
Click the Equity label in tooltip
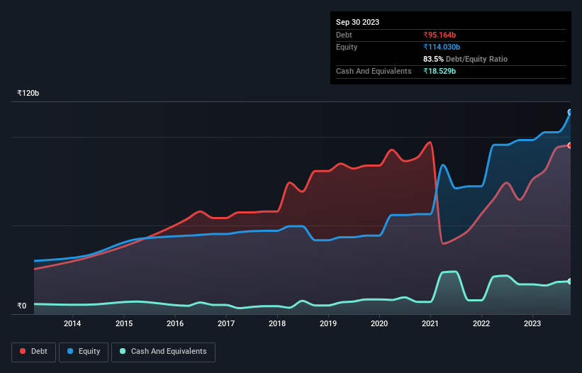tap(347, 47)
